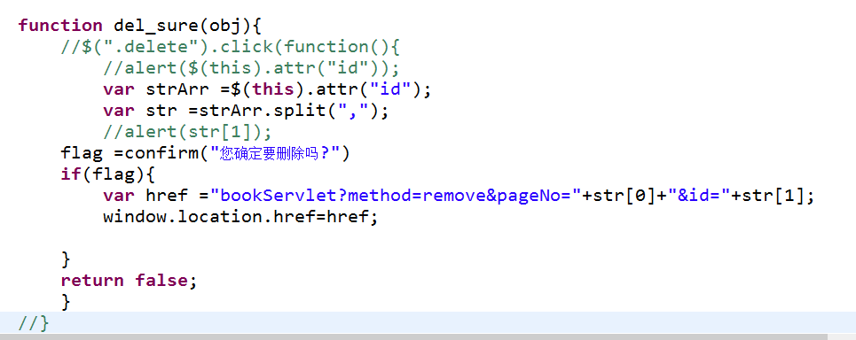Click the var str =strArr.split(","); line

point(246,111)
